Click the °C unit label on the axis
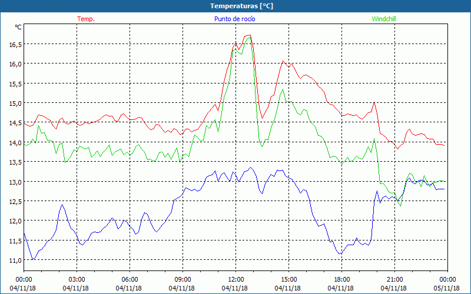Viewport: 471px width, 294px height. click(x=18, y=27)
